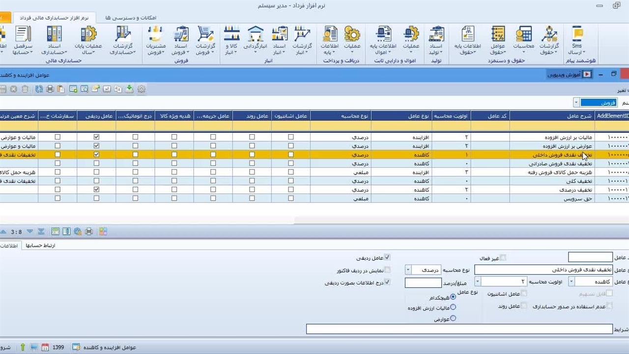629x354 pixels.
Task: Open the فروش system dropdown arrow
Action: pyautogui.click(x=576, y=103)
